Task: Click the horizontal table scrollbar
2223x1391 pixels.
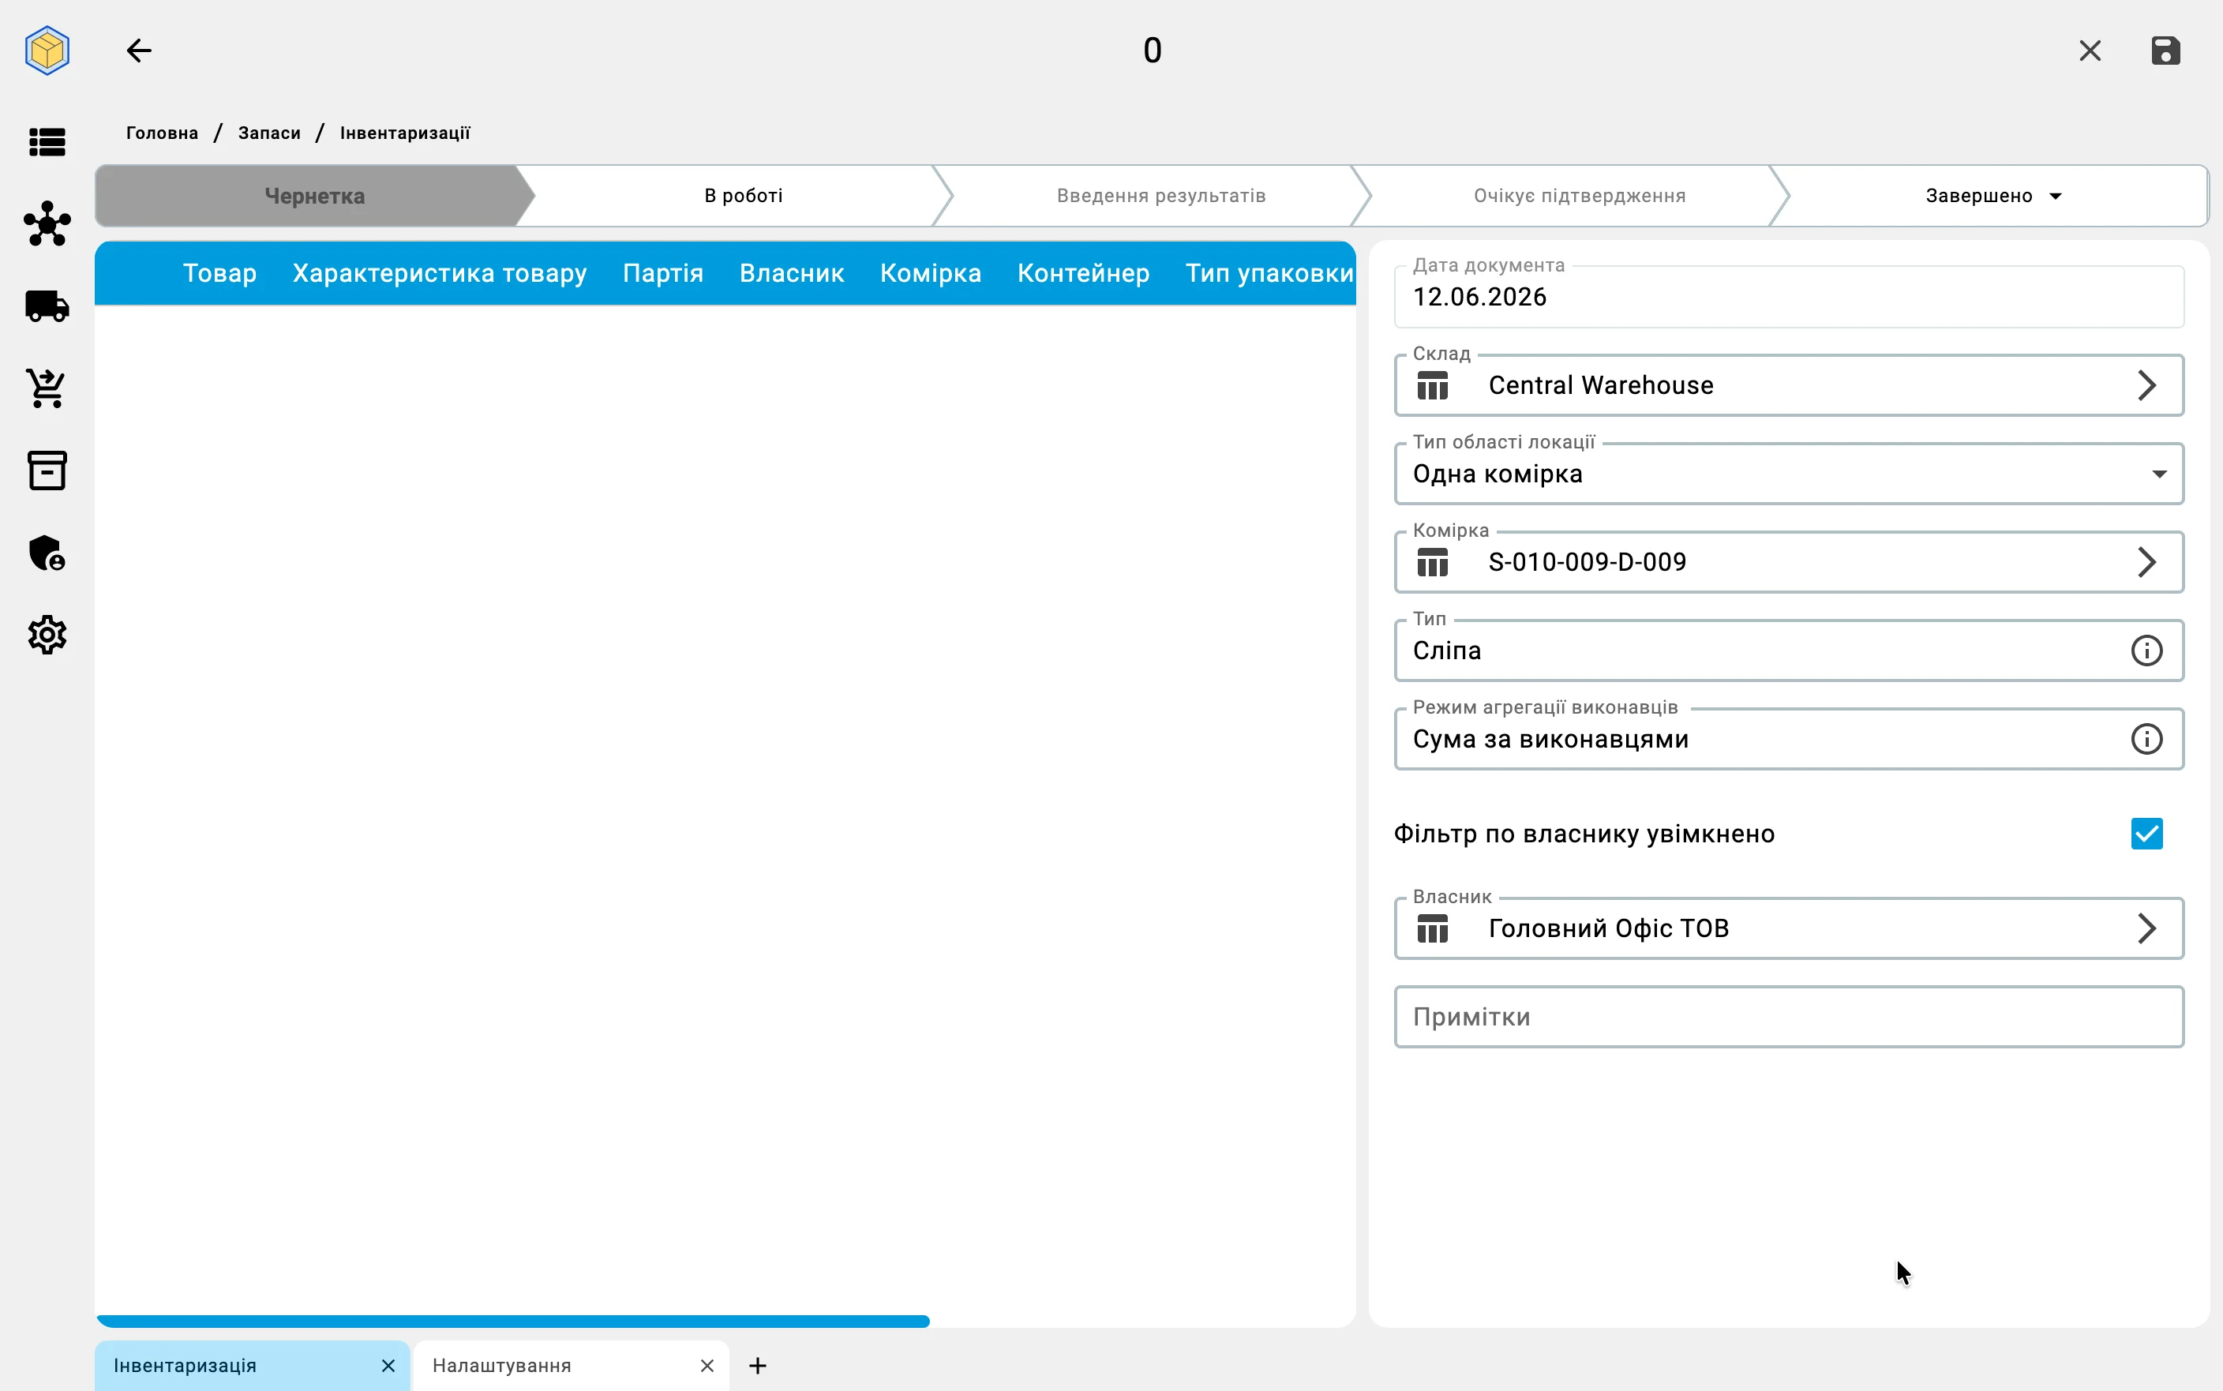Action: tap(513, 1321)
